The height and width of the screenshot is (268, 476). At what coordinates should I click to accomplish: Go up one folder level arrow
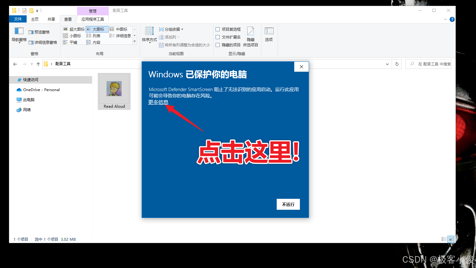pyautogui.click(x=38, y=64)
